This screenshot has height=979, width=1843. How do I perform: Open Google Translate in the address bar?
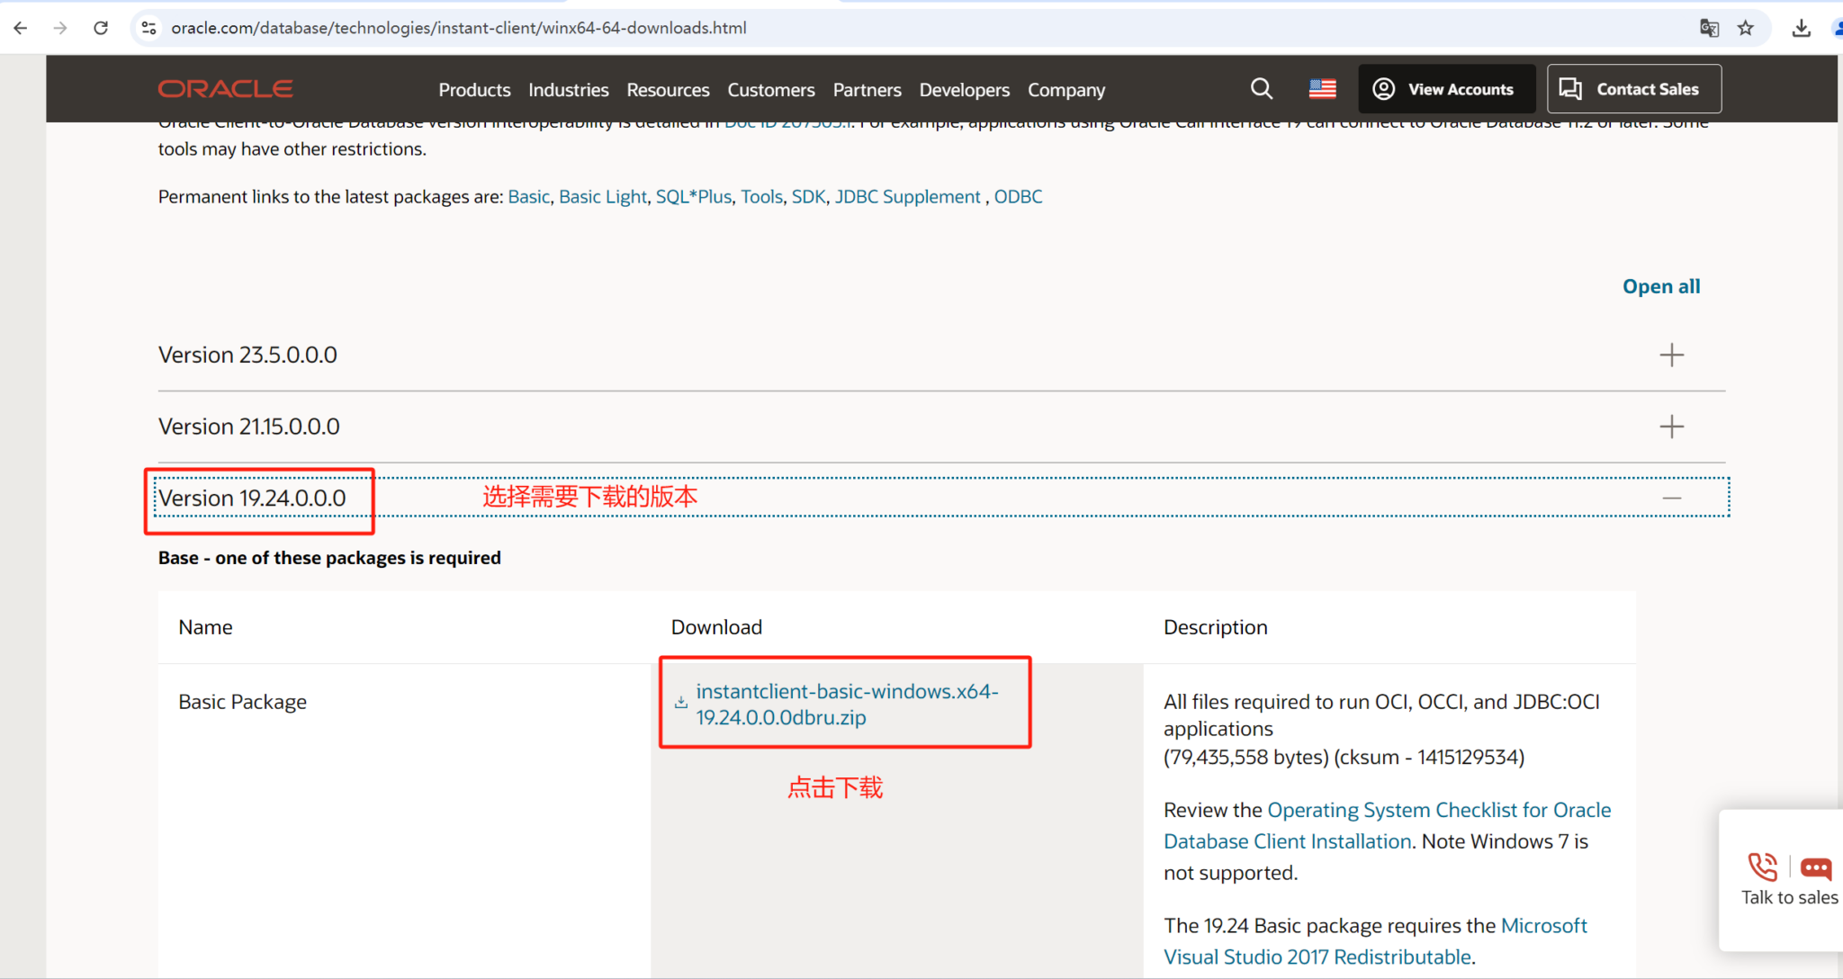click(1709, 28)
